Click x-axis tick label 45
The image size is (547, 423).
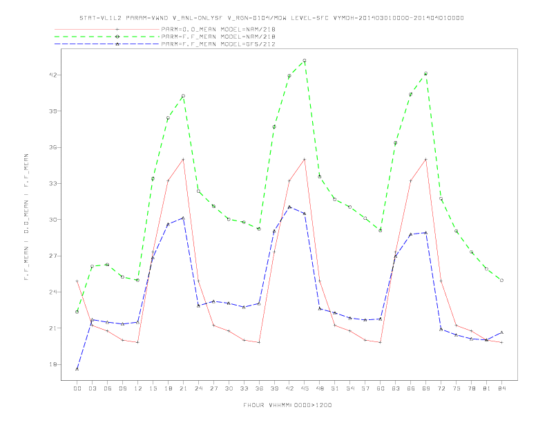[305, 388]
